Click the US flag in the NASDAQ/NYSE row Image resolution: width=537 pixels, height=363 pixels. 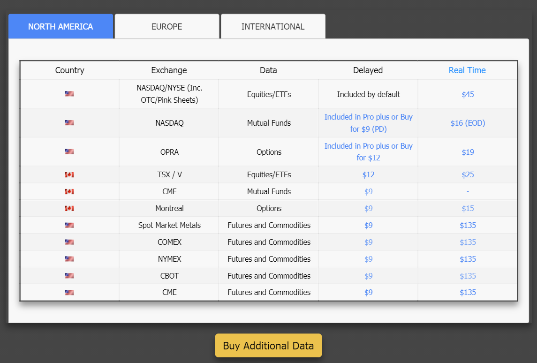69,93
